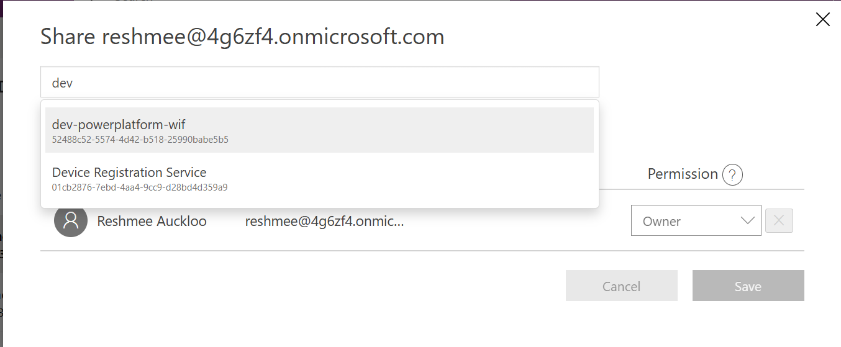Click the remove-user X button beside Owner
Screen dimensions: 841x347
(x=779, y=221)
